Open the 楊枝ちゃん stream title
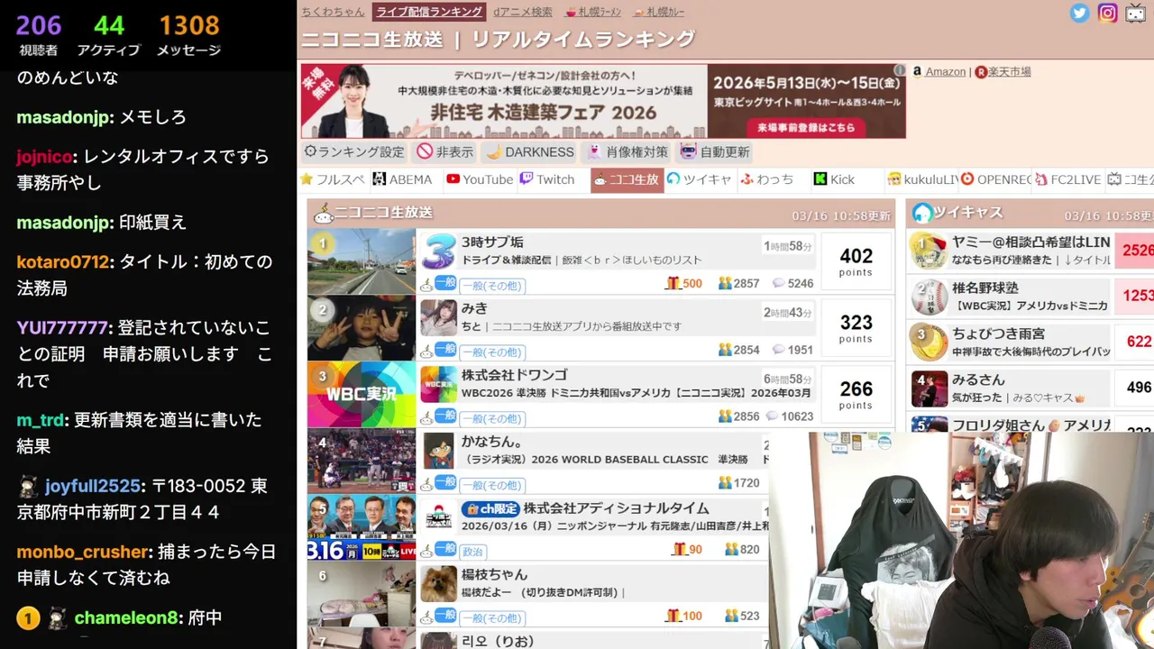 [494, 574]
